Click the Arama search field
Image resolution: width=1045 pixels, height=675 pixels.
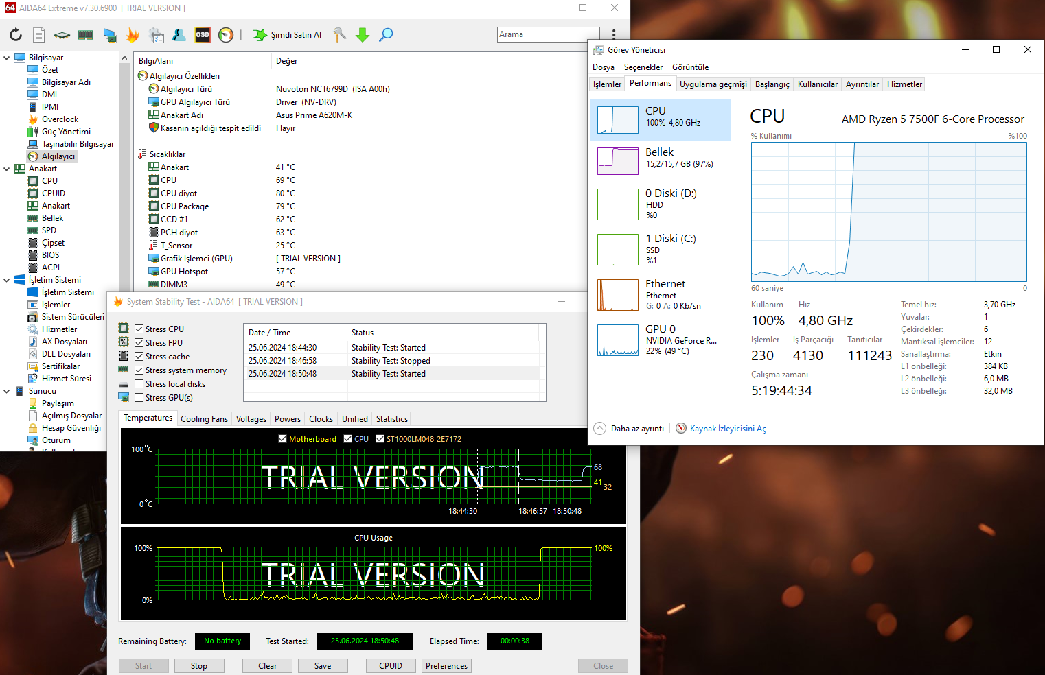pos(548,34)
